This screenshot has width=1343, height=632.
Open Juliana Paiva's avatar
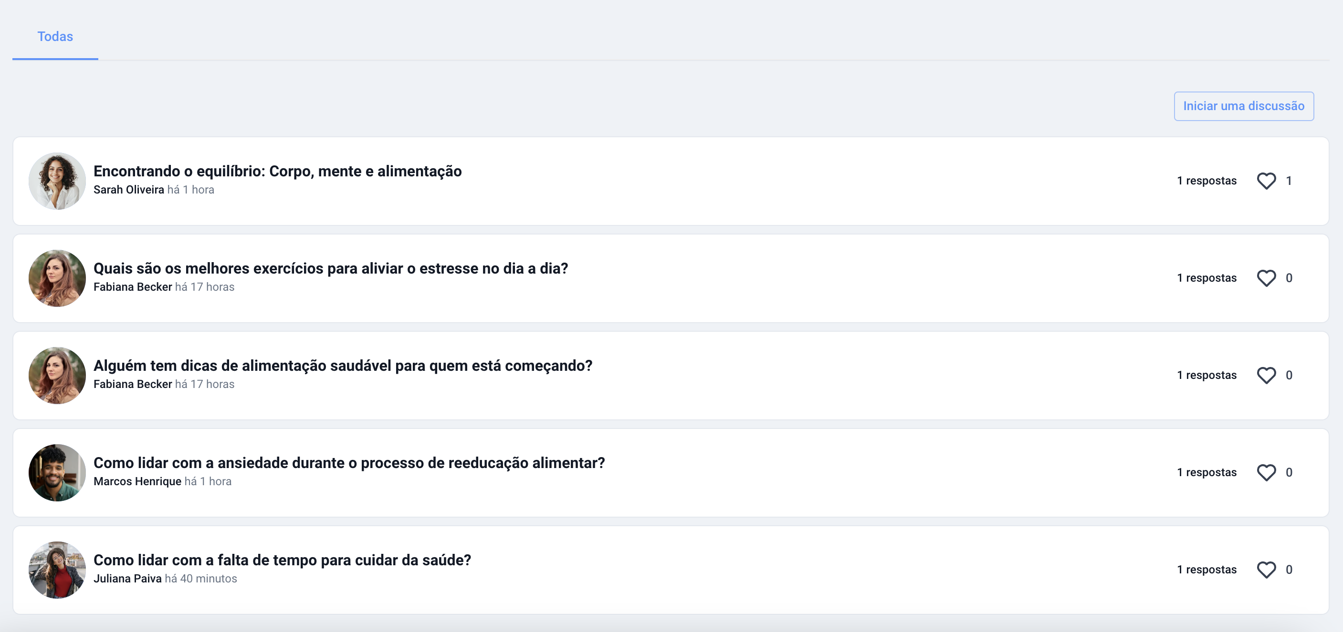pos(57,570)
